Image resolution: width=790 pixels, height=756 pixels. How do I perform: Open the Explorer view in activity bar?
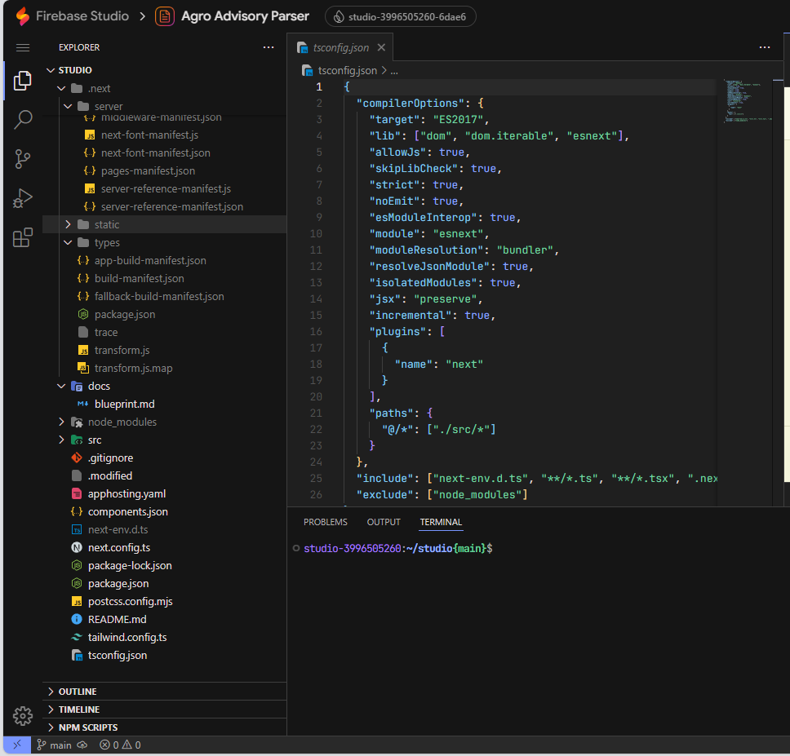[x=23, y=80]
